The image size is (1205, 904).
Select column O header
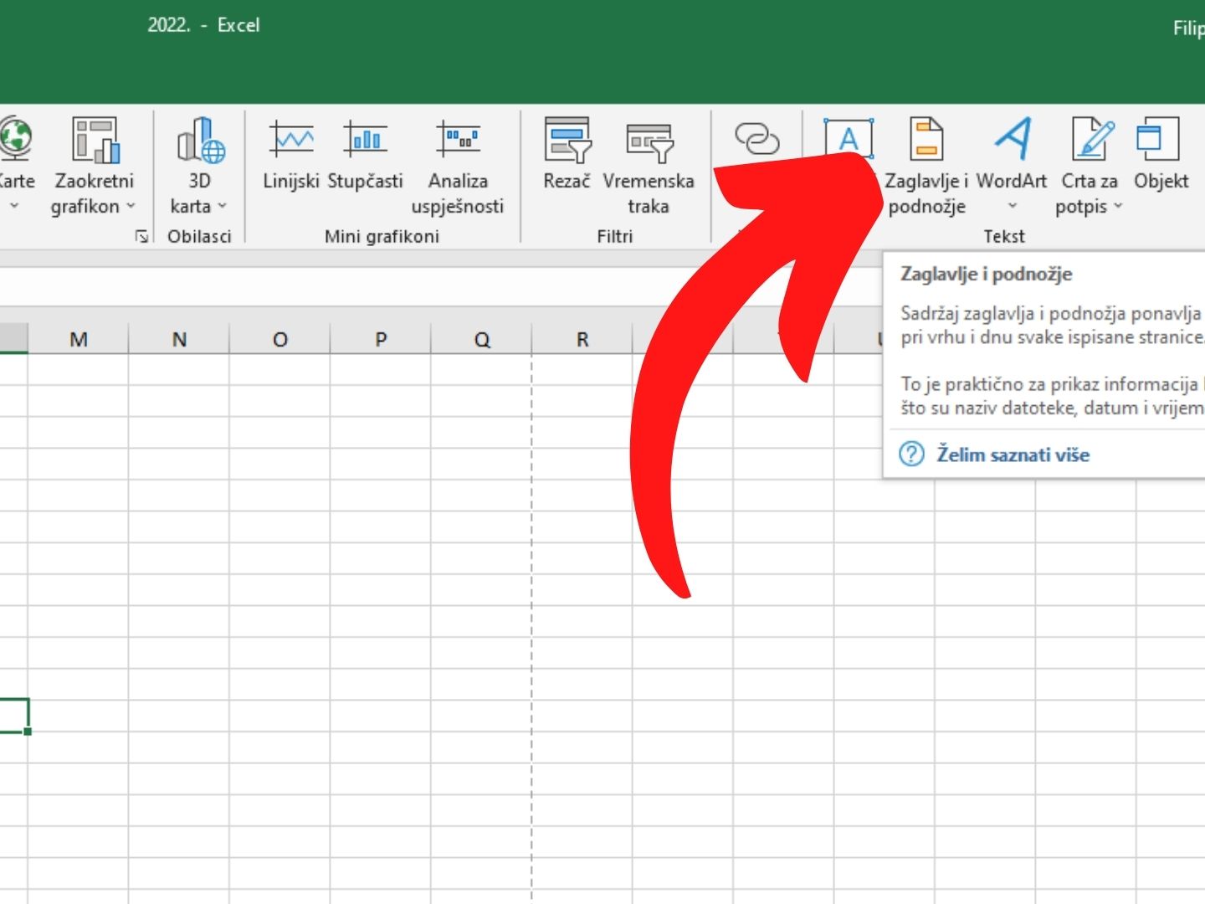point(280,339)
